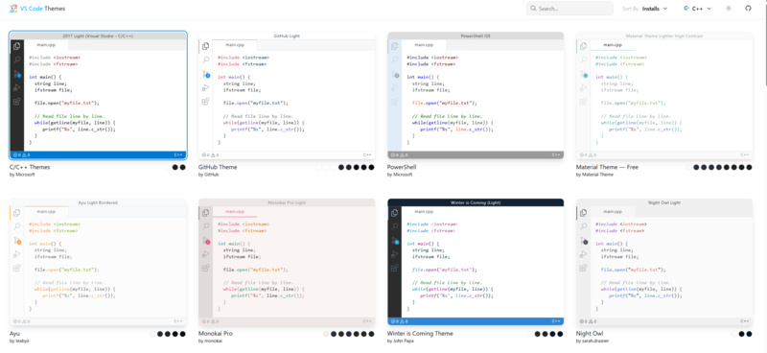Toggle the light/dark mode sun icon
This screenshot has height=353, width=767.
tap(729, 9)
